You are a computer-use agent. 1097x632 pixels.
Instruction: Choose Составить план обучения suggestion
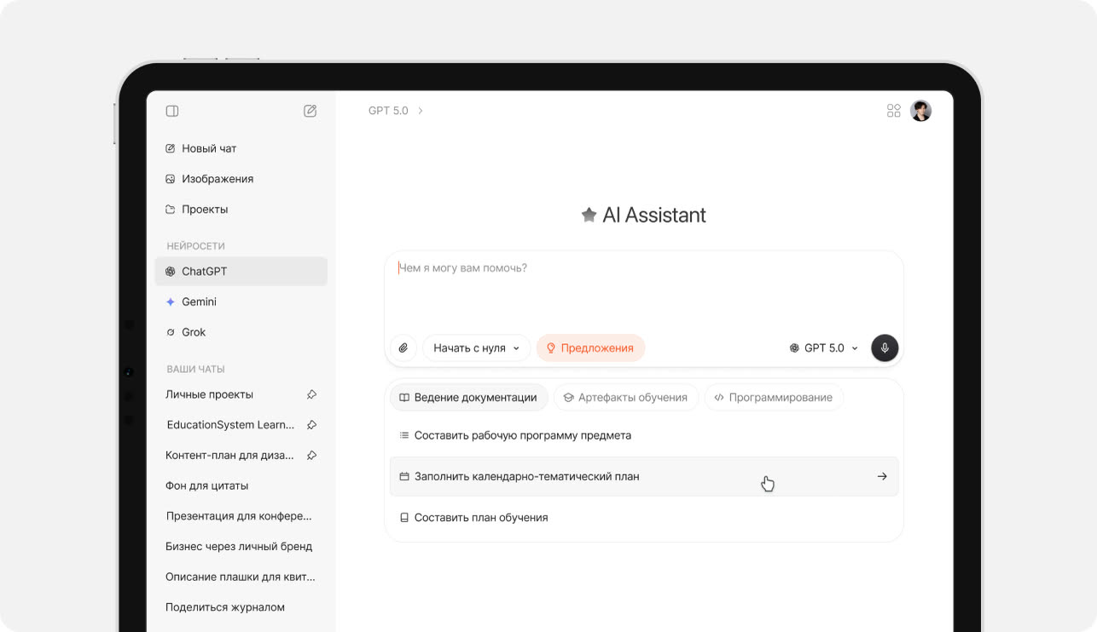tap(644, 517)
